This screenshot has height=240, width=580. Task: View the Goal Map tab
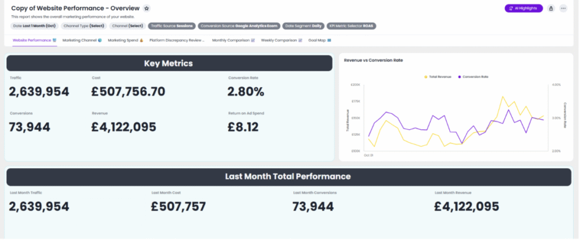[319, 40]
